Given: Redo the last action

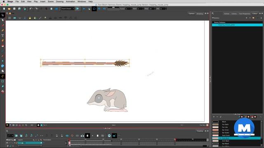Looking at the screenshot, I should (x=36, y=9).
